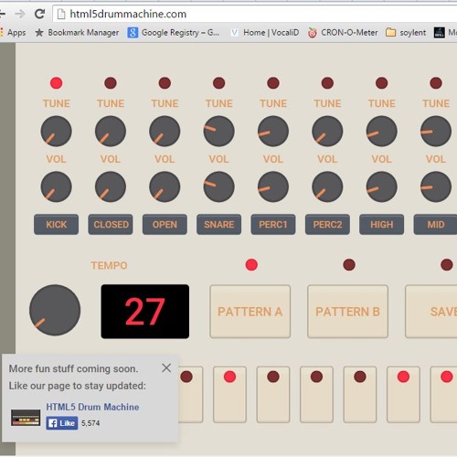Click the VOL knob above PERC1
The height and width of the screenshot is (457, 457).
273,186
